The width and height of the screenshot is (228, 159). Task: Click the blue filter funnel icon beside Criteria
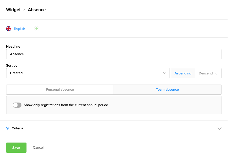pos(8,128)
